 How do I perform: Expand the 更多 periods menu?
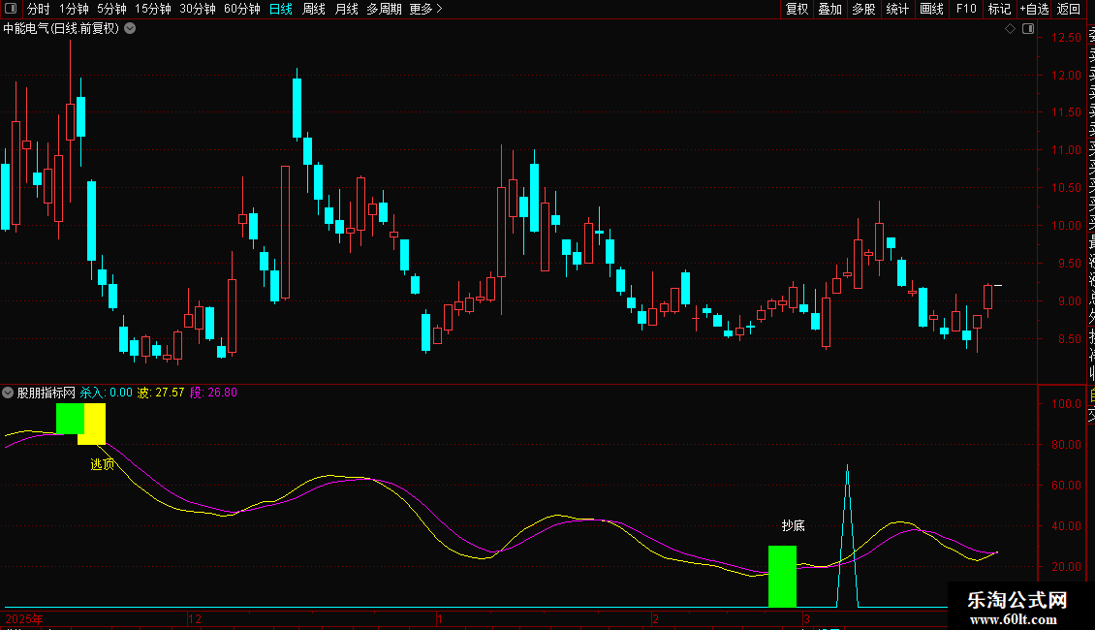(426, 9)
